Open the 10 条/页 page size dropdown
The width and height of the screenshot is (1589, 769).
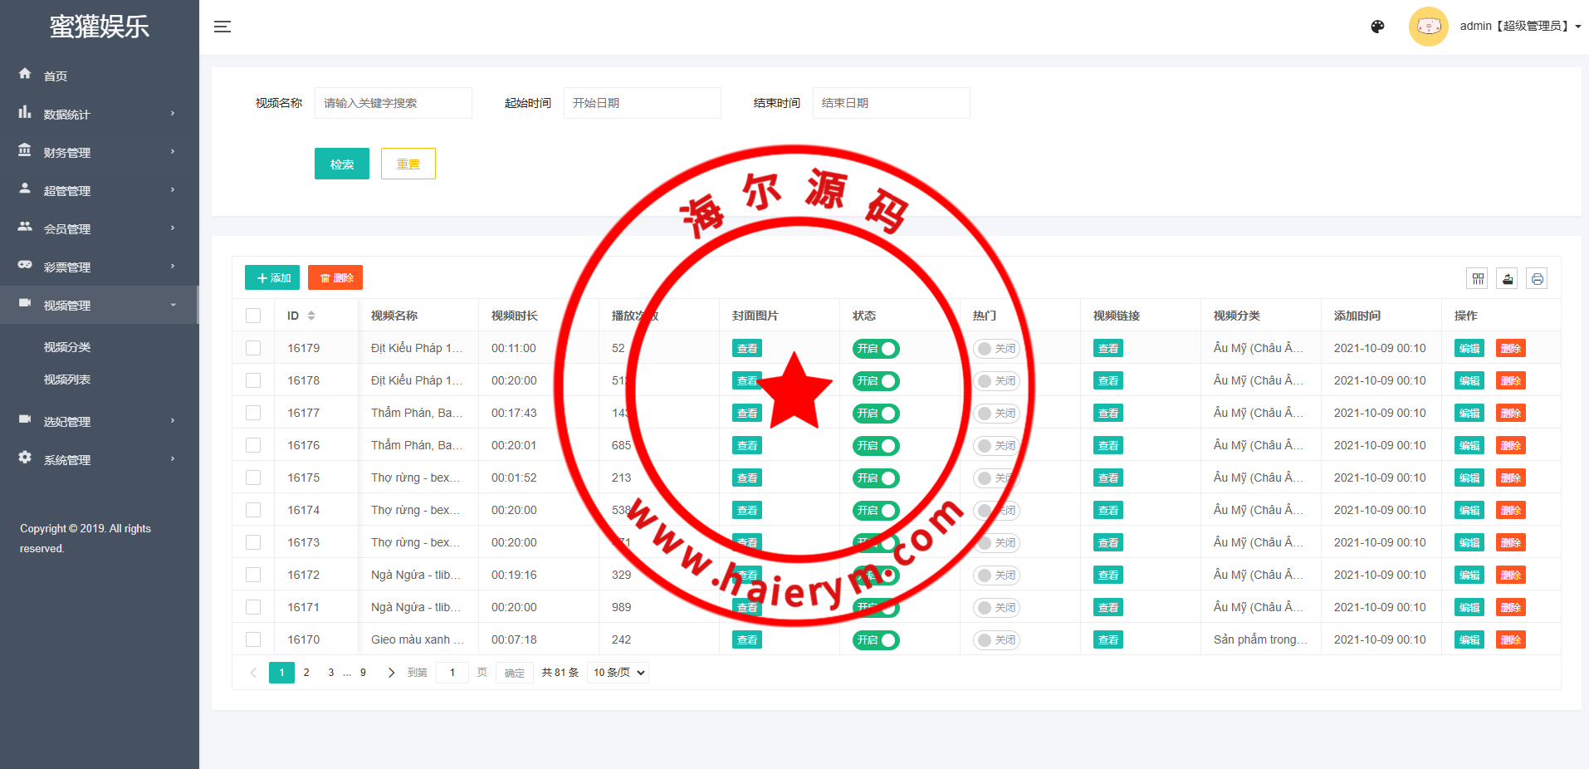pyautogui.click(x=618, y=673)
